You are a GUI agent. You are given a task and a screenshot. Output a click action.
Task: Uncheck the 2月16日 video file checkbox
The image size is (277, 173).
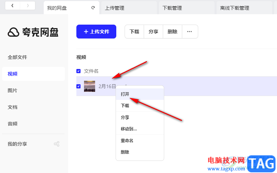(x=78, y=86)
